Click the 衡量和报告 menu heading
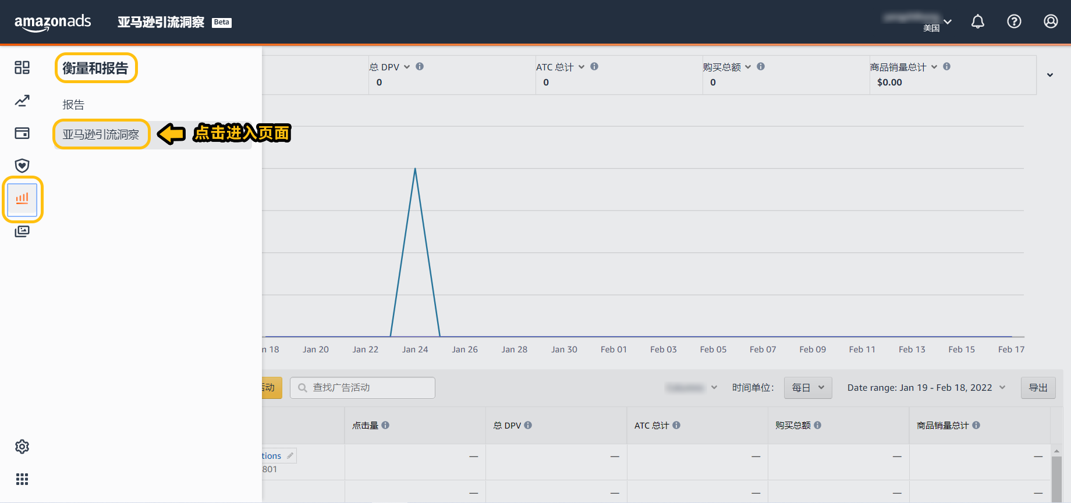 click(95, 68)
